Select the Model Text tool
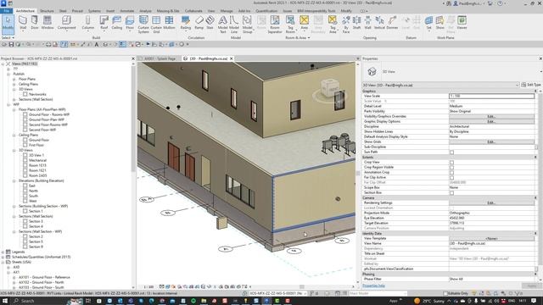Image resolution: width=543 pixels, height=305 pixels. (x=222, y=25)
